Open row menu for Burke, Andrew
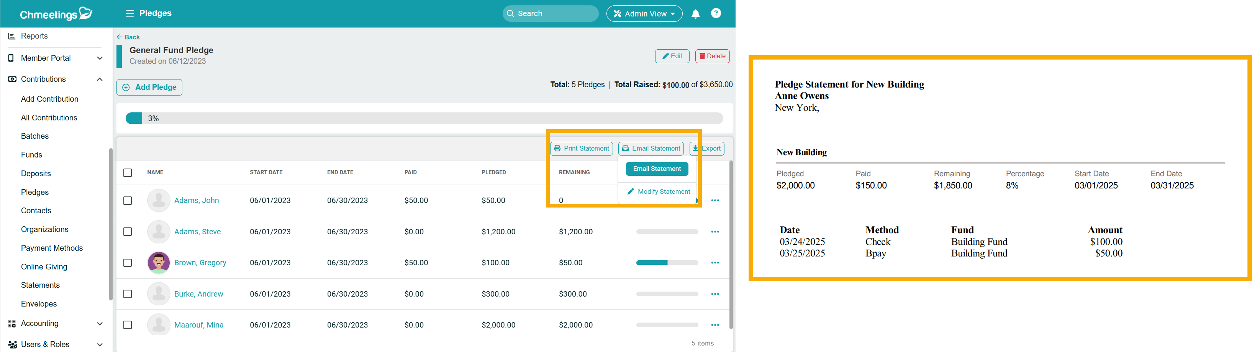Screen dimensions: 1252x352 715,294
